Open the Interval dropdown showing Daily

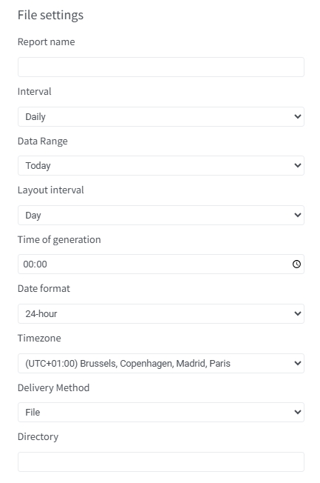click(161, 116)
